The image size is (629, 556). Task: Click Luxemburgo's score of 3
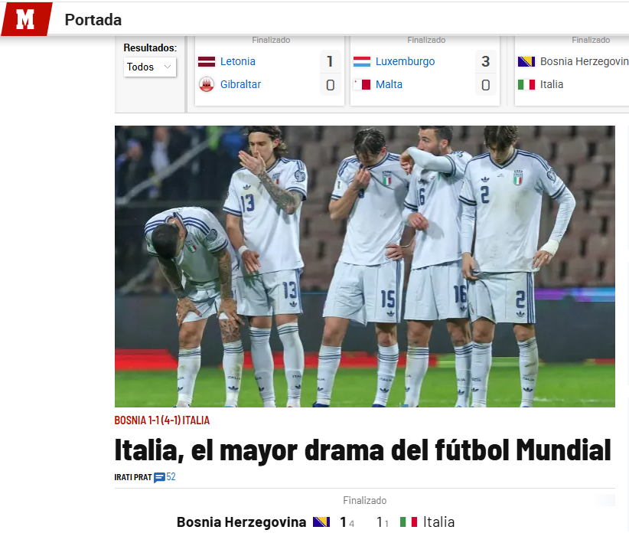[x=485, y=61]
